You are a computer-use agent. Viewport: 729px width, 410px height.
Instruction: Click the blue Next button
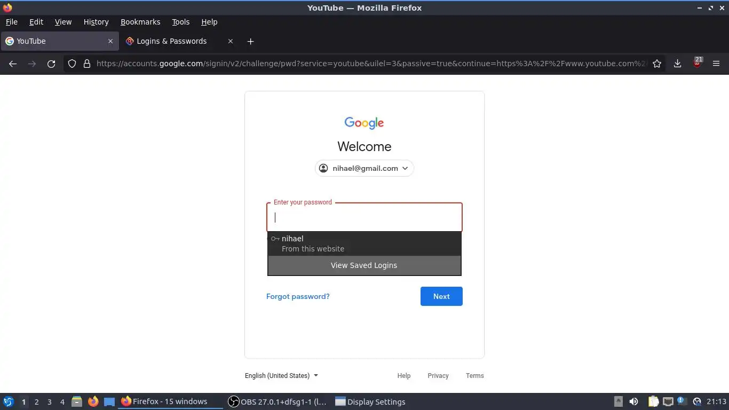tap(441, 296)
